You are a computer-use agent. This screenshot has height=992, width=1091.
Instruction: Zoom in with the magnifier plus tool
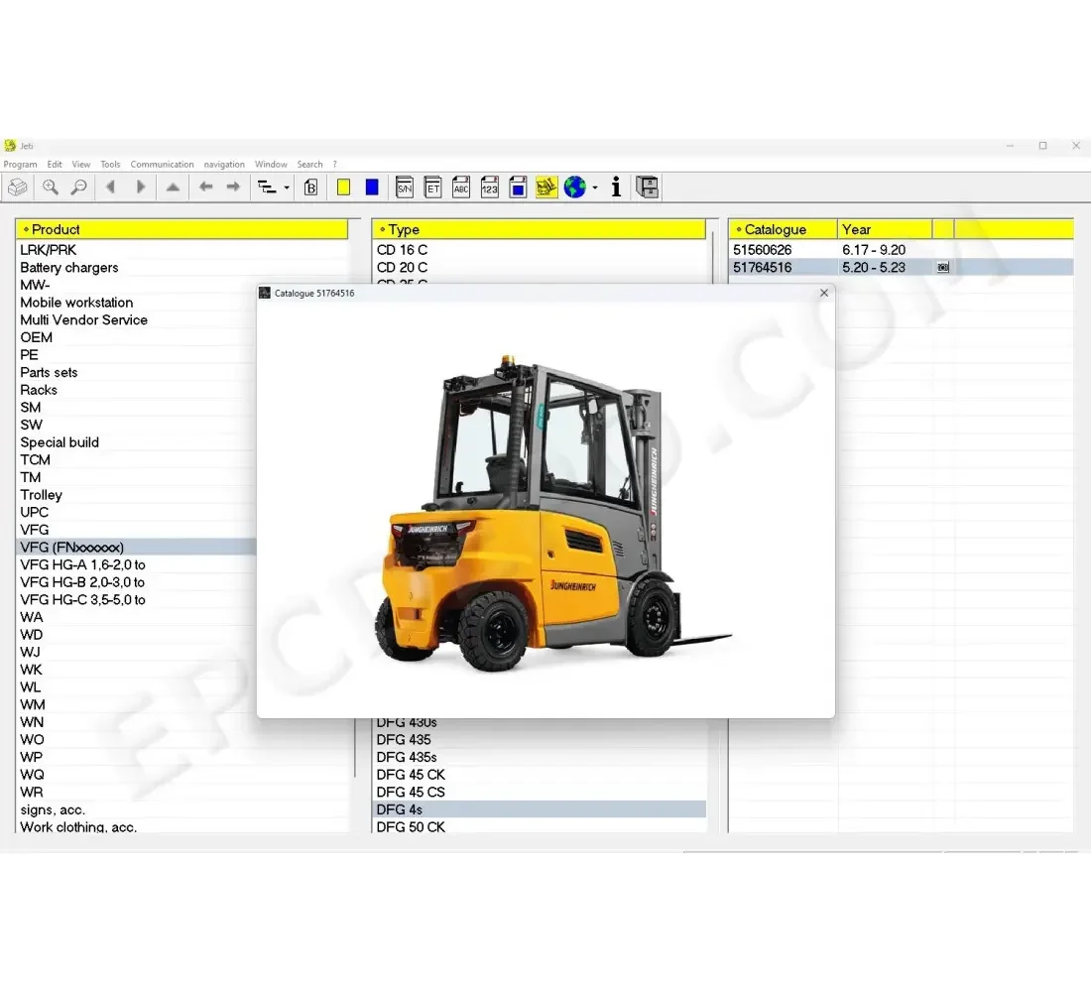click(51, 187)
